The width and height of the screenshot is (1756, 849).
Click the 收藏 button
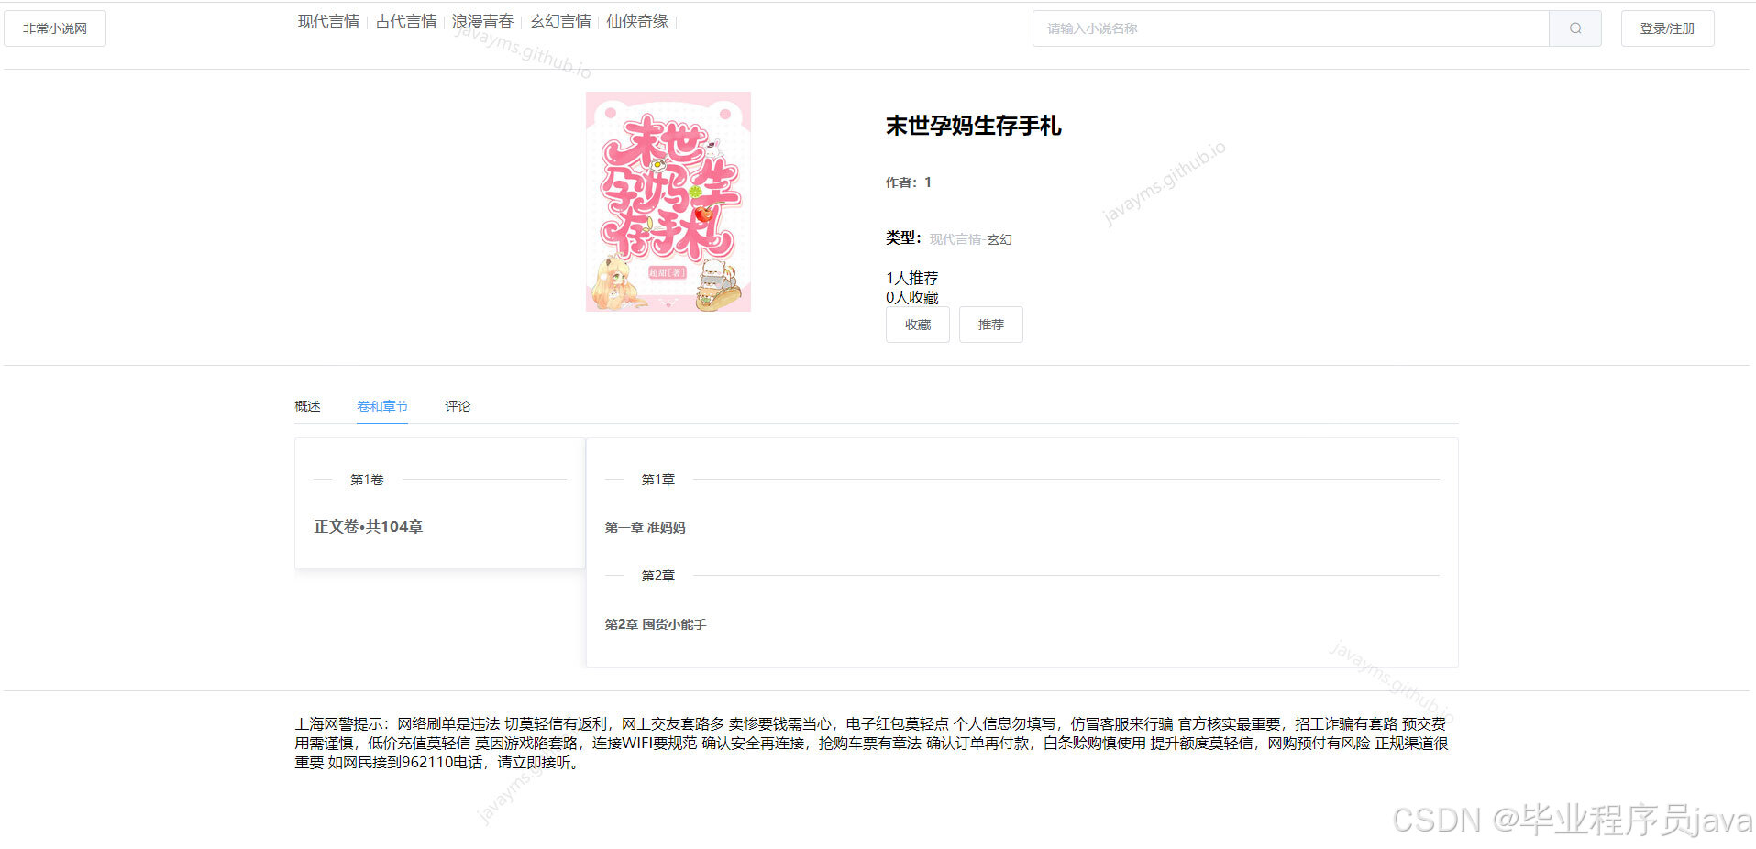point(917,325)
